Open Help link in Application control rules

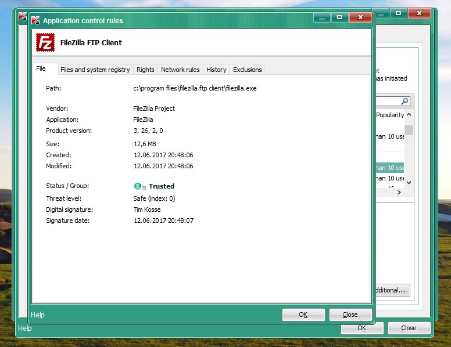click(38, 315)
